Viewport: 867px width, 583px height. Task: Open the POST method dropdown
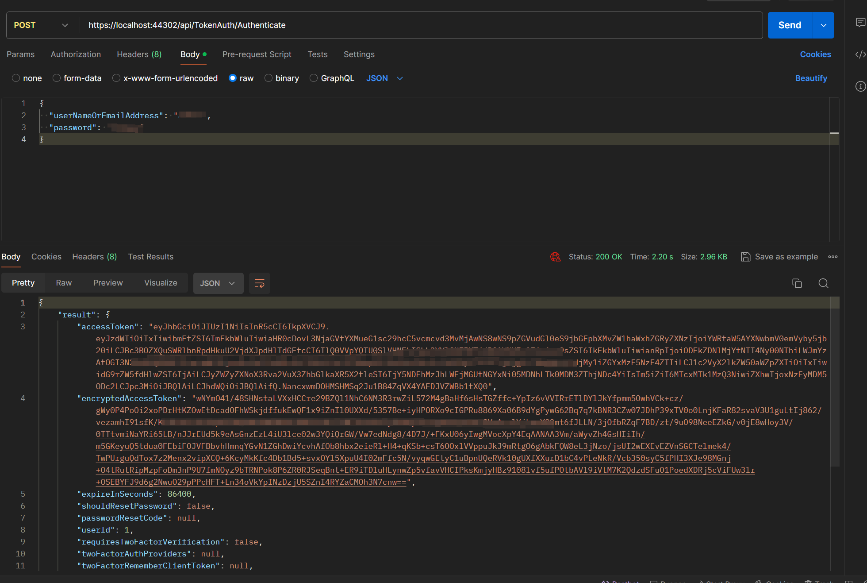[42, 25]
